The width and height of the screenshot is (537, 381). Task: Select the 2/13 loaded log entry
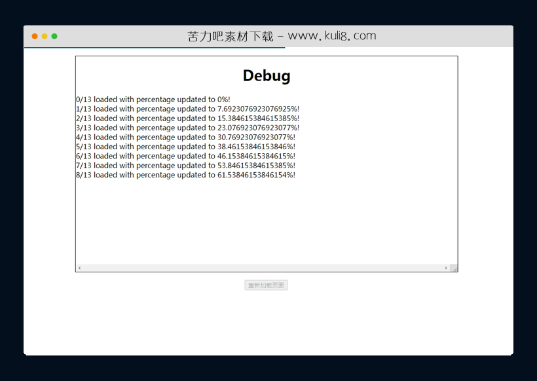[x=187, y=118]
